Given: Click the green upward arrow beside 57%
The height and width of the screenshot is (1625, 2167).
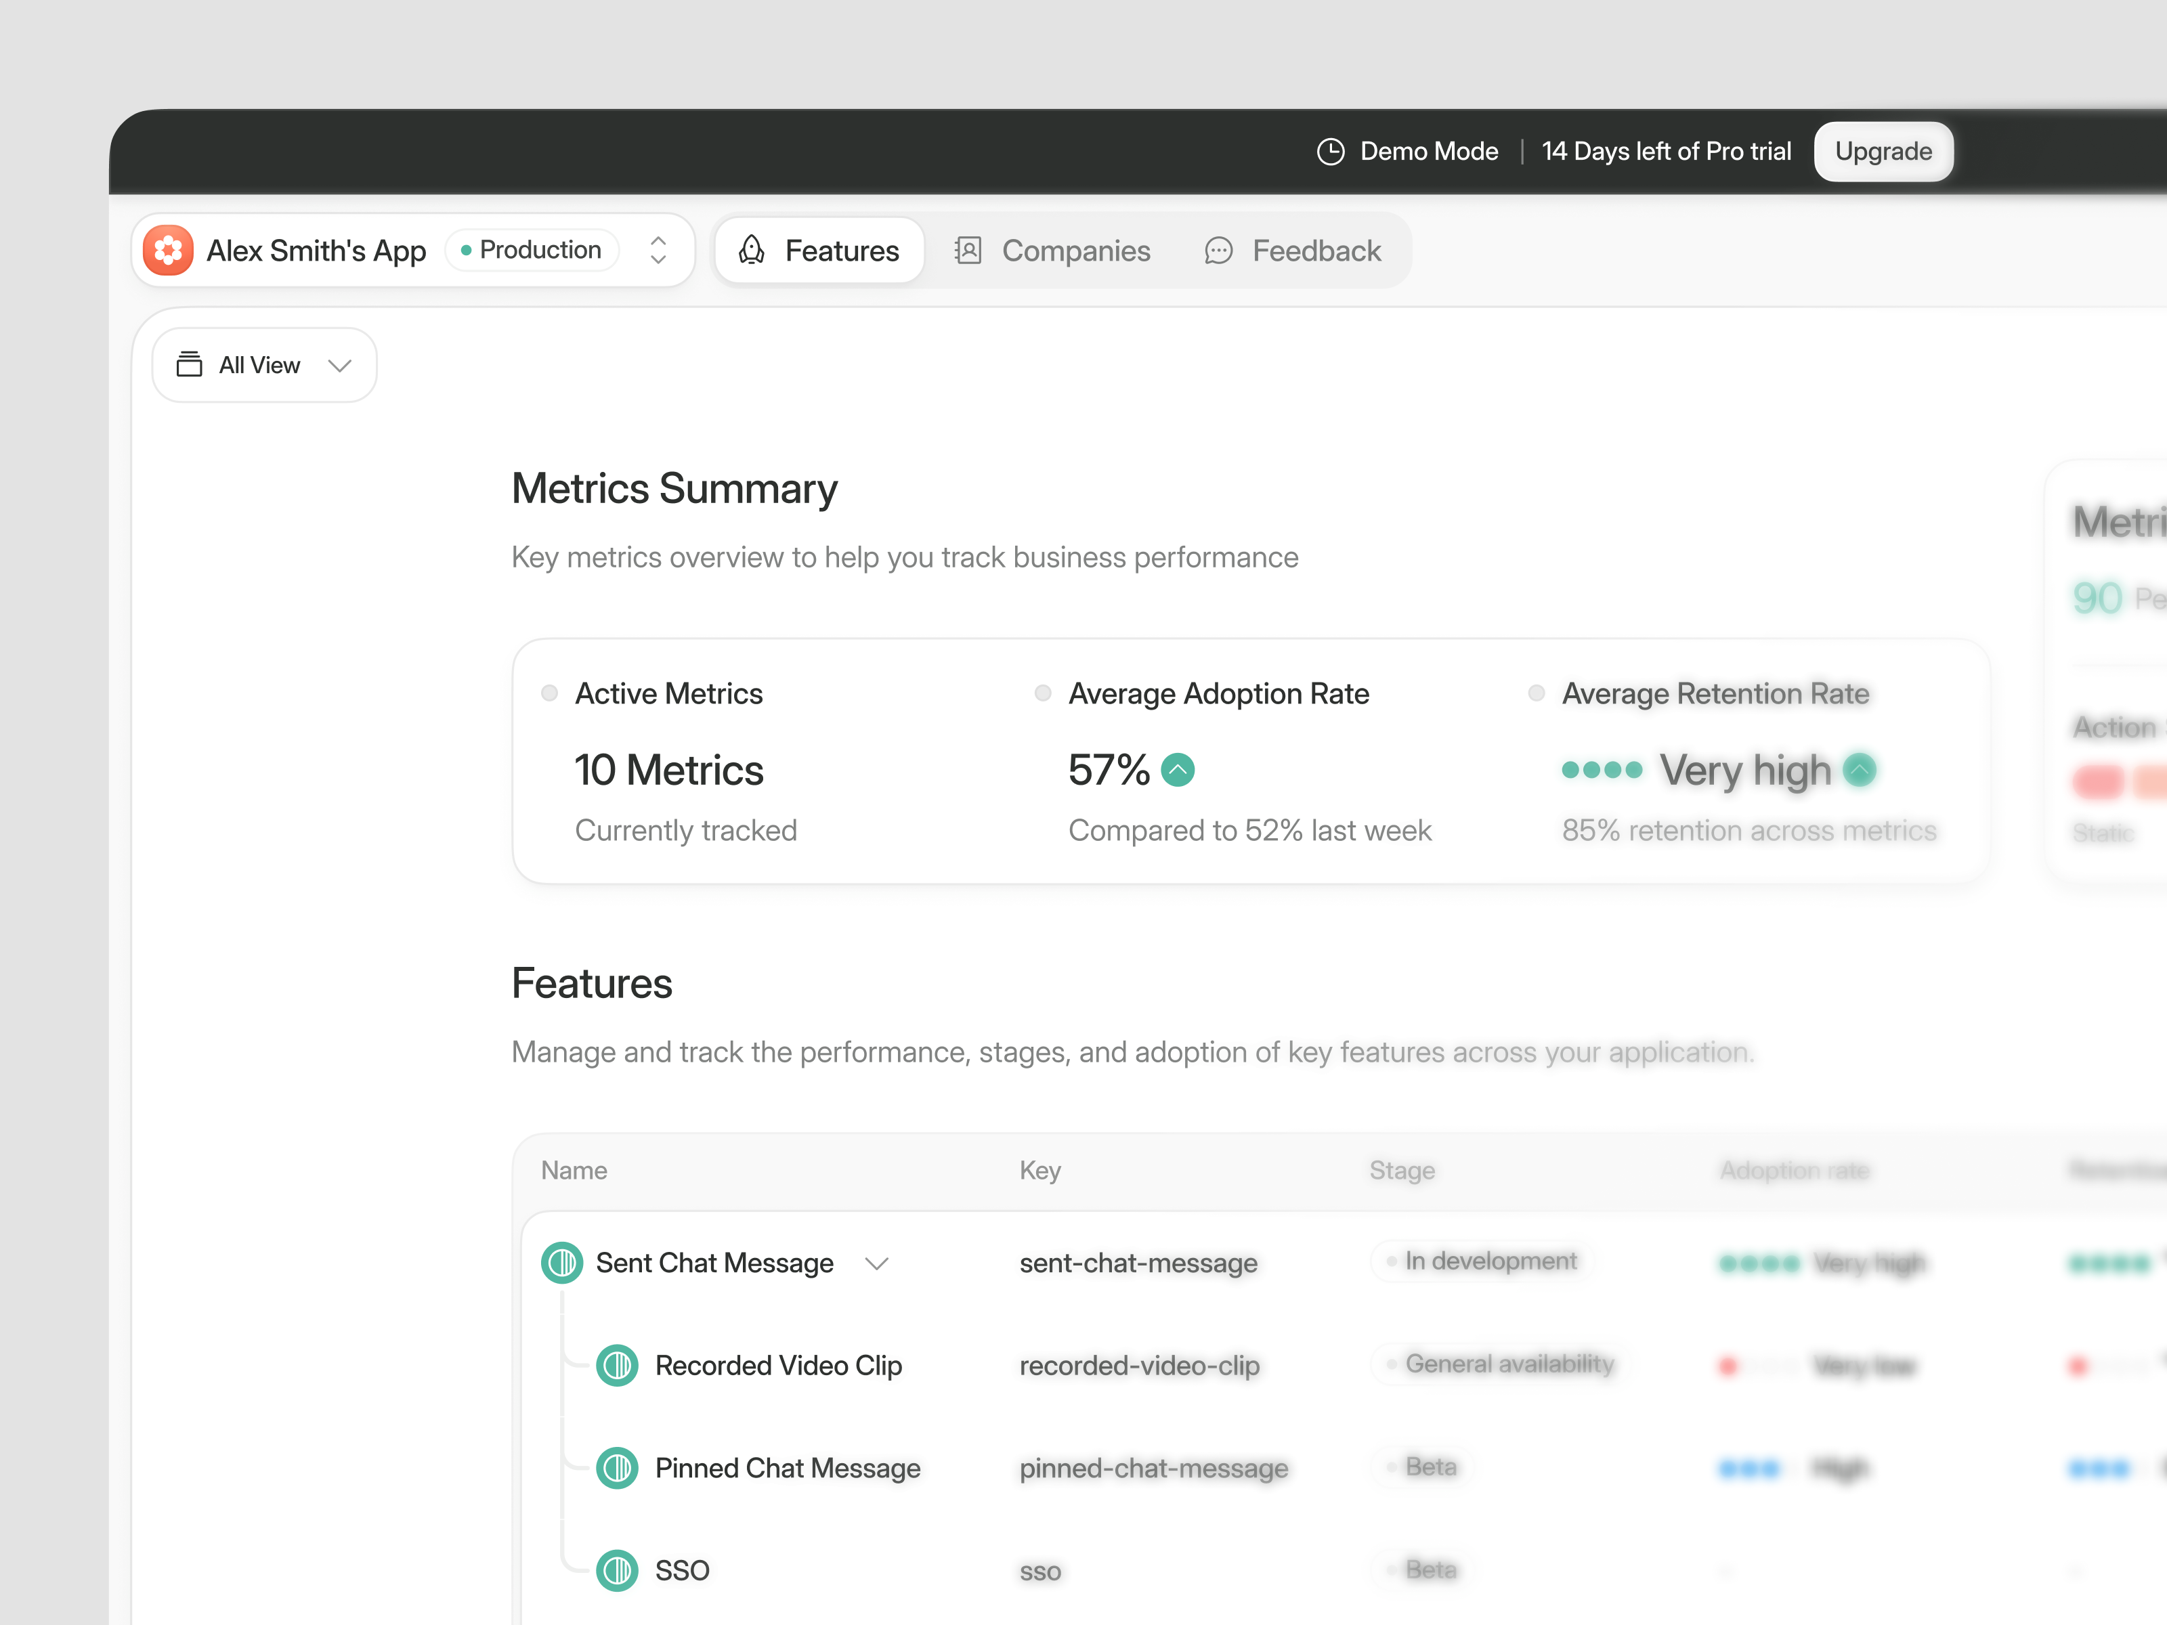Looking at the screenshot, I should tap(1178, 770).
